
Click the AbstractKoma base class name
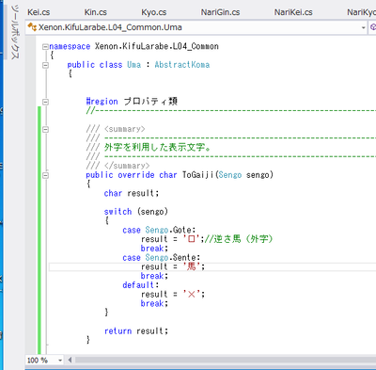[182, 65]
